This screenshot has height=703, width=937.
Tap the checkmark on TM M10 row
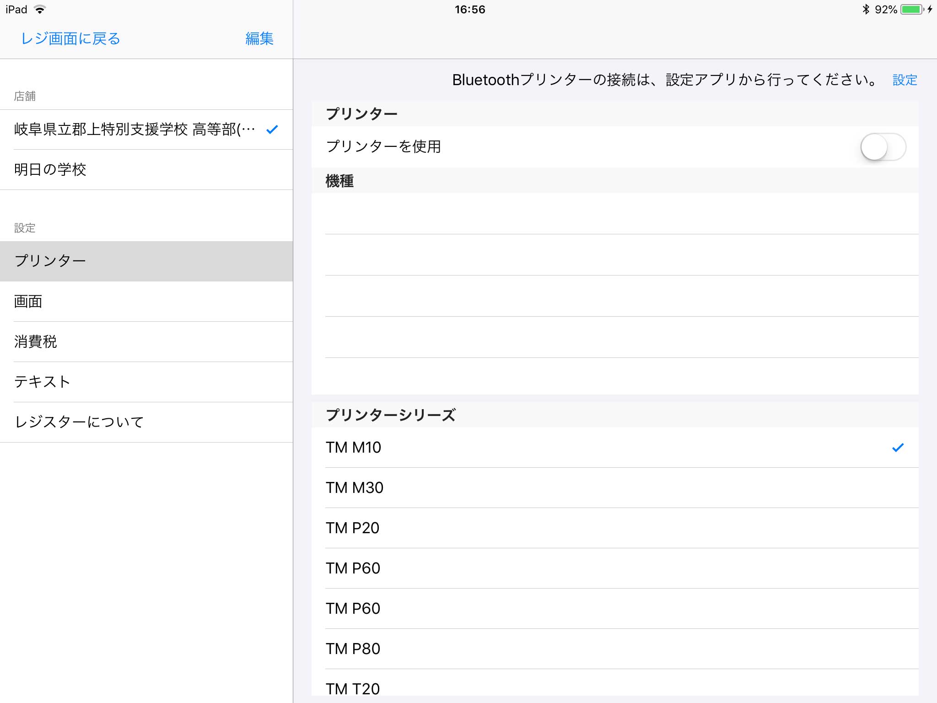pyautogui.click(x=898, y=448)
